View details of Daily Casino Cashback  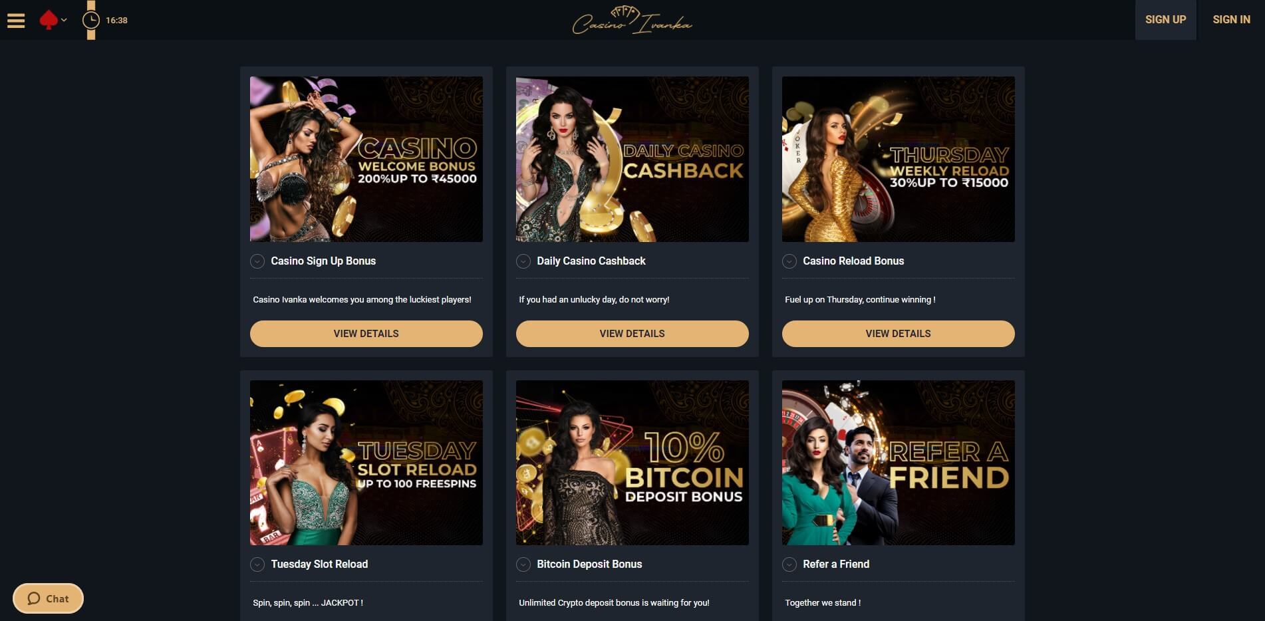632,334
